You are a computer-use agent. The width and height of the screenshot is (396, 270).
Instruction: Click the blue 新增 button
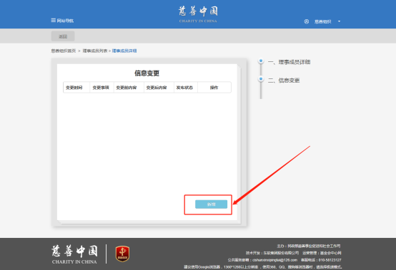tap(211, 204)
